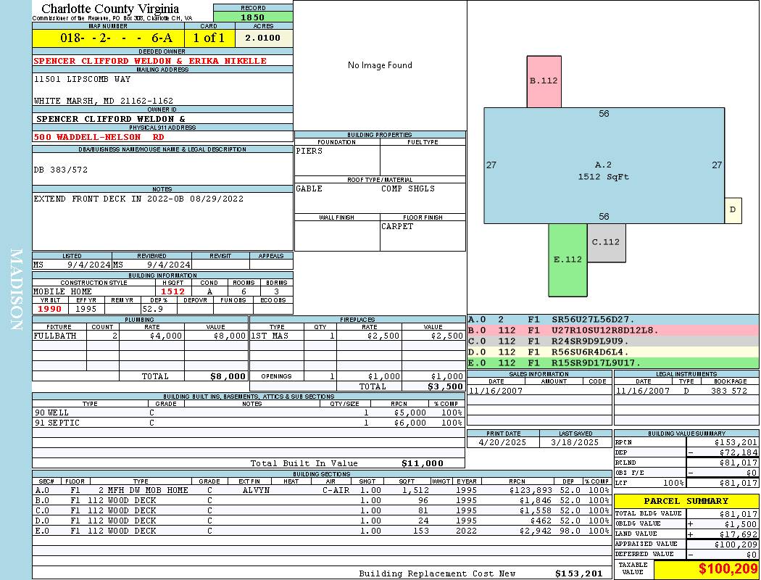The width and height of the screenshot is (761, 580).
Task: Select the small D section in sketch
Action: click(733, 210)
